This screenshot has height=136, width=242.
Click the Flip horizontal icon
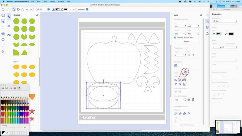point(189,55)
